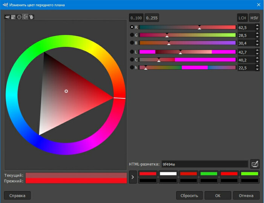Select the L channel radio button
This screenshot has width=264, height=203.
point(132,52)
